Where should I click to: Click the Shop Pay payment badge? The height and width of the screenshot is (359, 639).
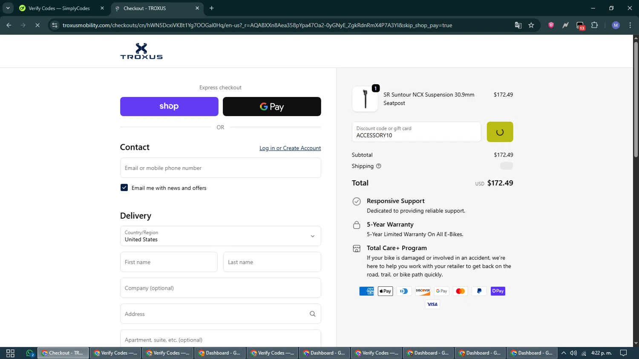click(x=498, y=291)
